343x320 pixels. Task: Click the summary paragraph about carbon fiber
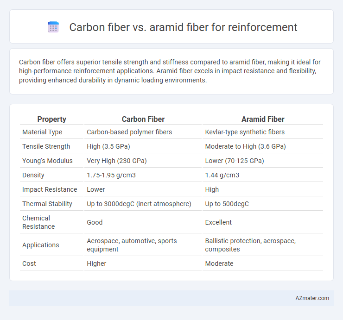tap(170, 71)
